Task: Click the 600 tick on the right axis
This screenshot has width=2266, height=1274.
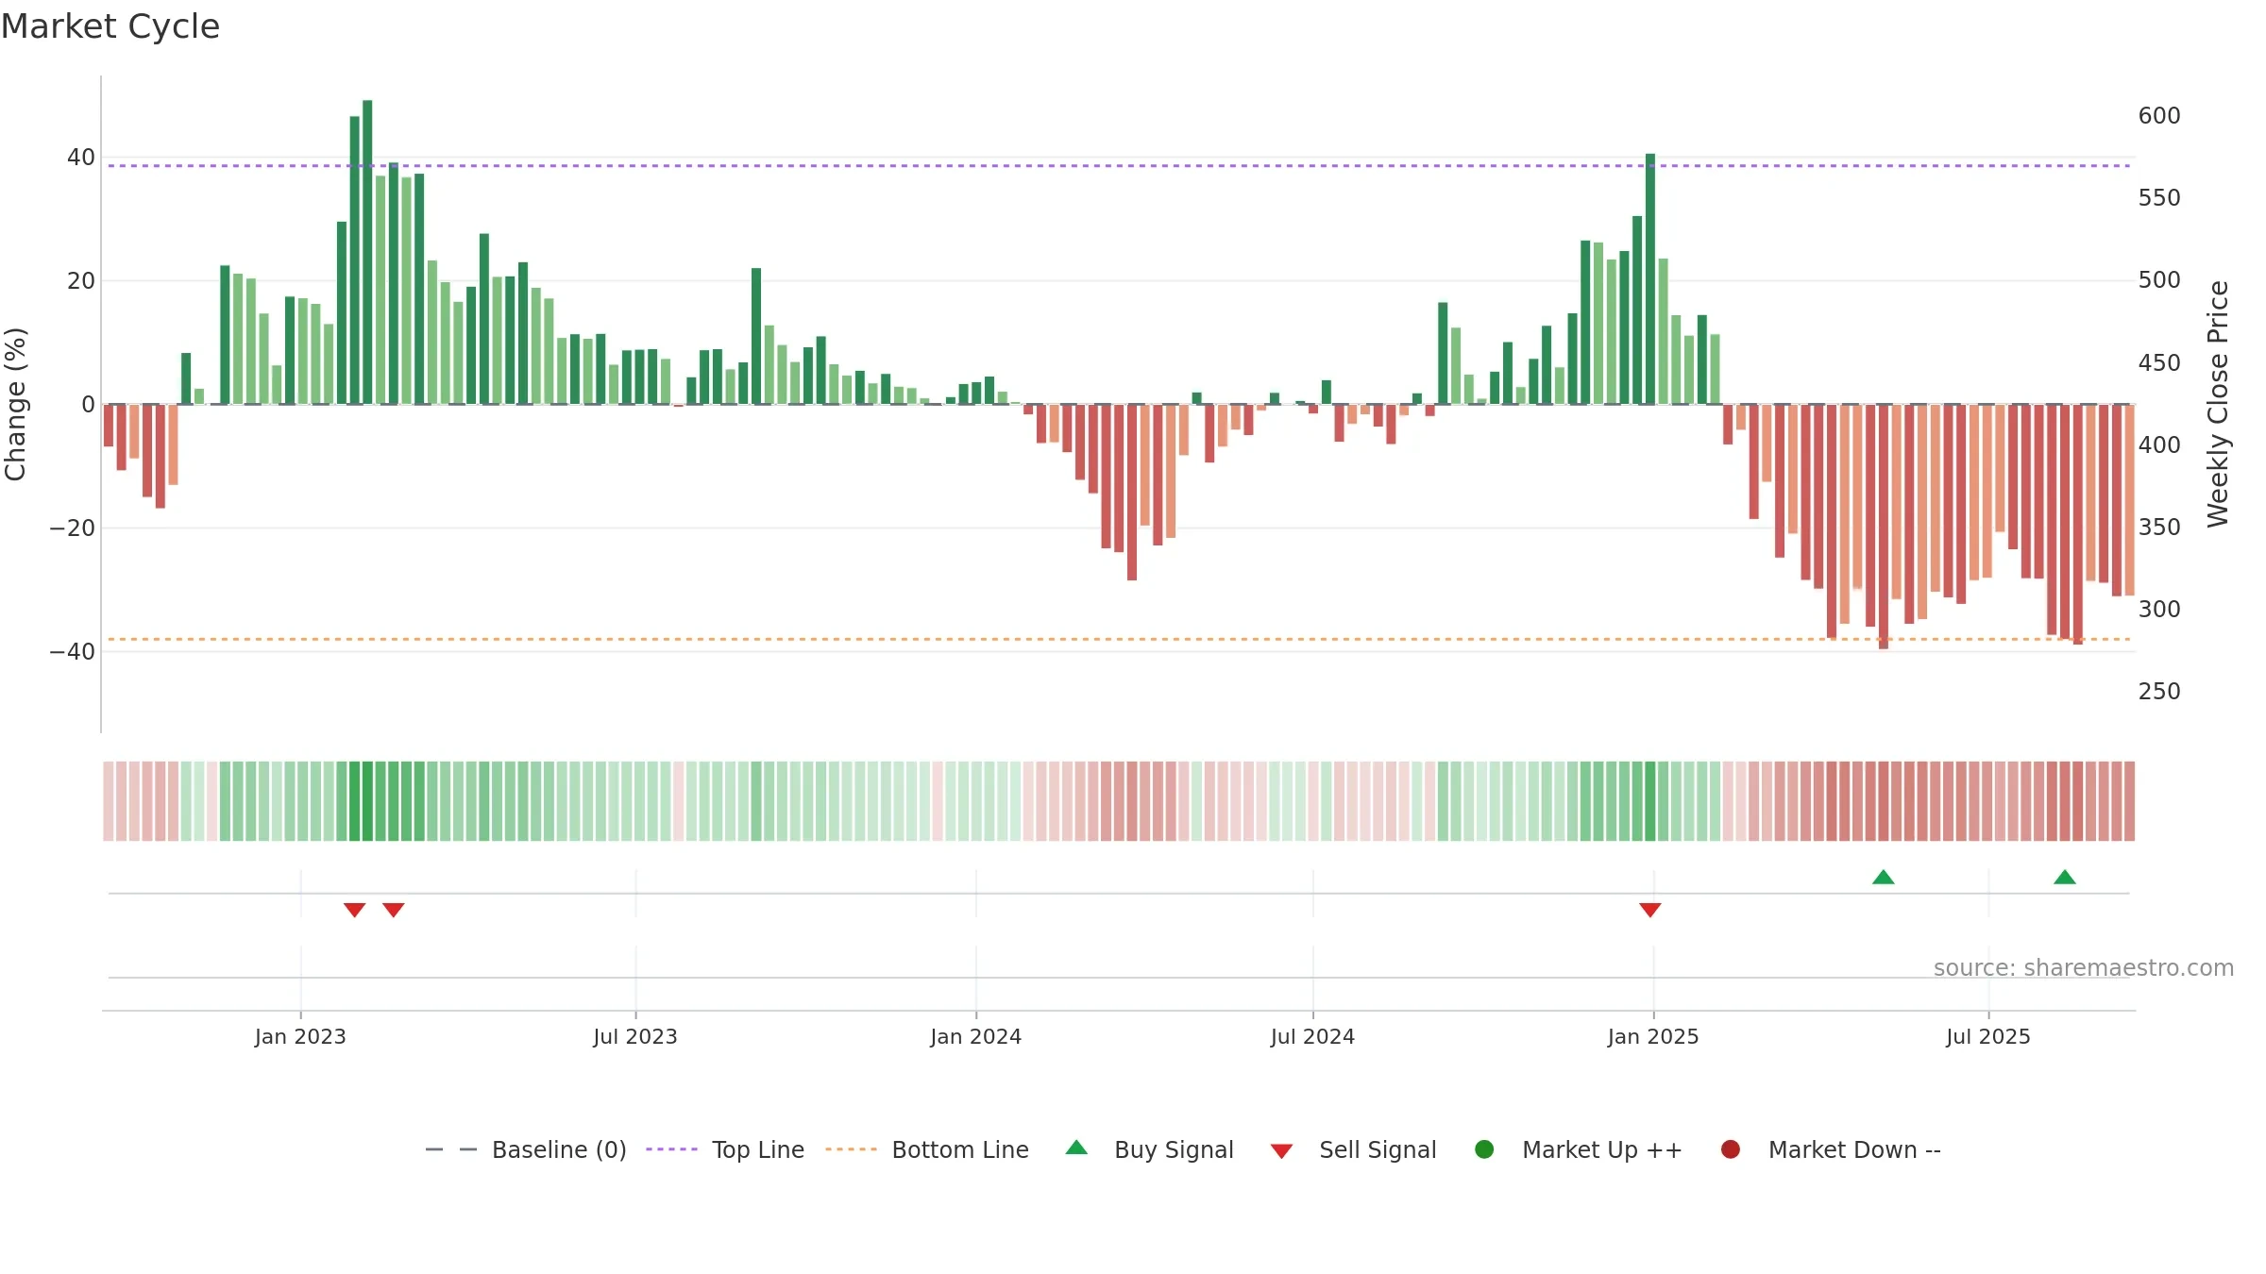Action: 2159,116
